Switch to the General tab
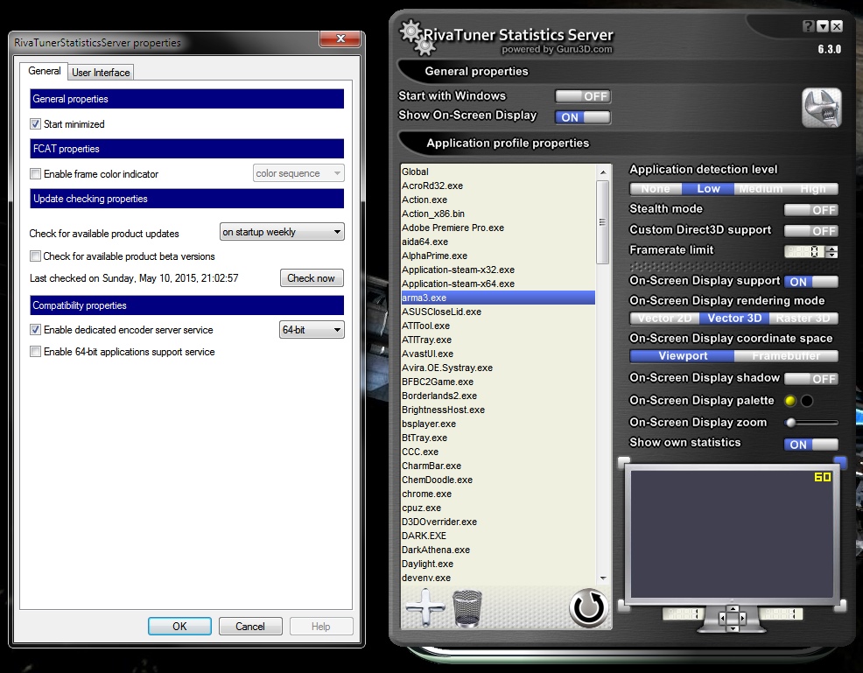 pyautogui.click(x=45, y=71)
